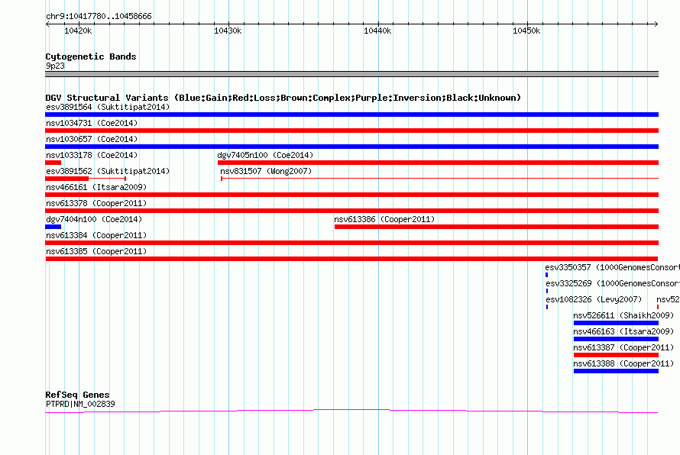The image size is (680, 455).
Task: Select nsv526611 (Shaikh2009) label
Action: click(x=623, y=315)
